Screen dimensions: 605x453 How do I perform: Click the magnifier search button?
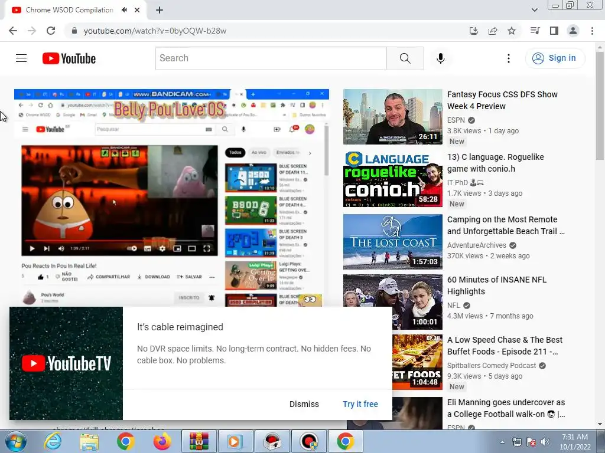[x=405, y=58]
